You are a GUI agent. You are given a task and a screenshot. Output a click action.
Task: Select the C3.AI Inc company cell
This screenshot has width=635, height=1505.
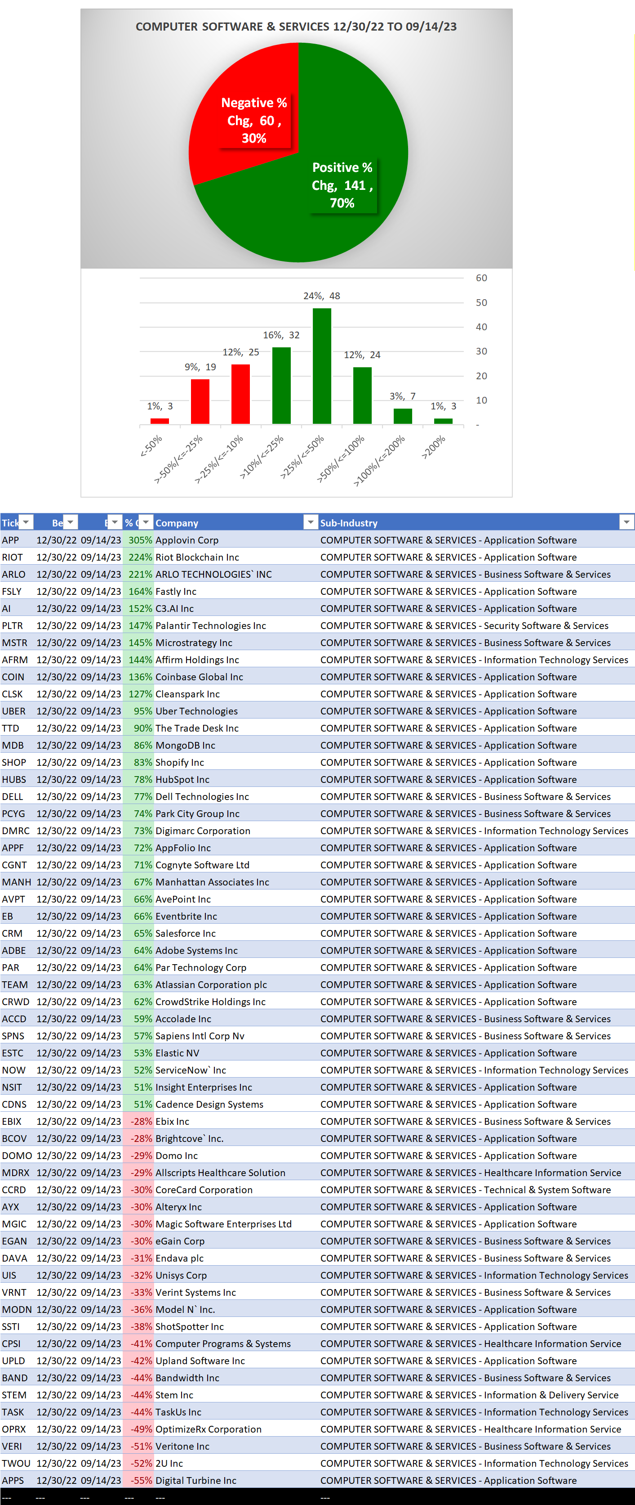point(236,608)
